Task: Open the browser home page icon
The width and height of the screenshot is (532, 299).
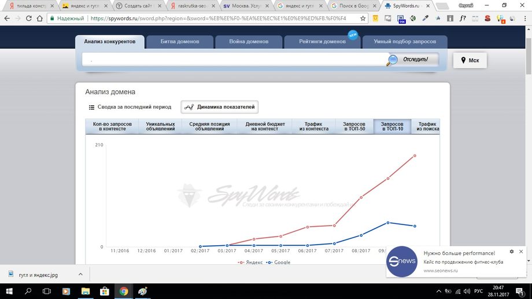Action: [40, 19]
